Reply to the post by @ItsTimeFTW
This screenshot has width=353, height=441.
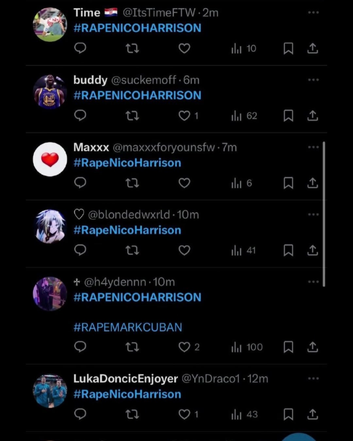point(80,48)
